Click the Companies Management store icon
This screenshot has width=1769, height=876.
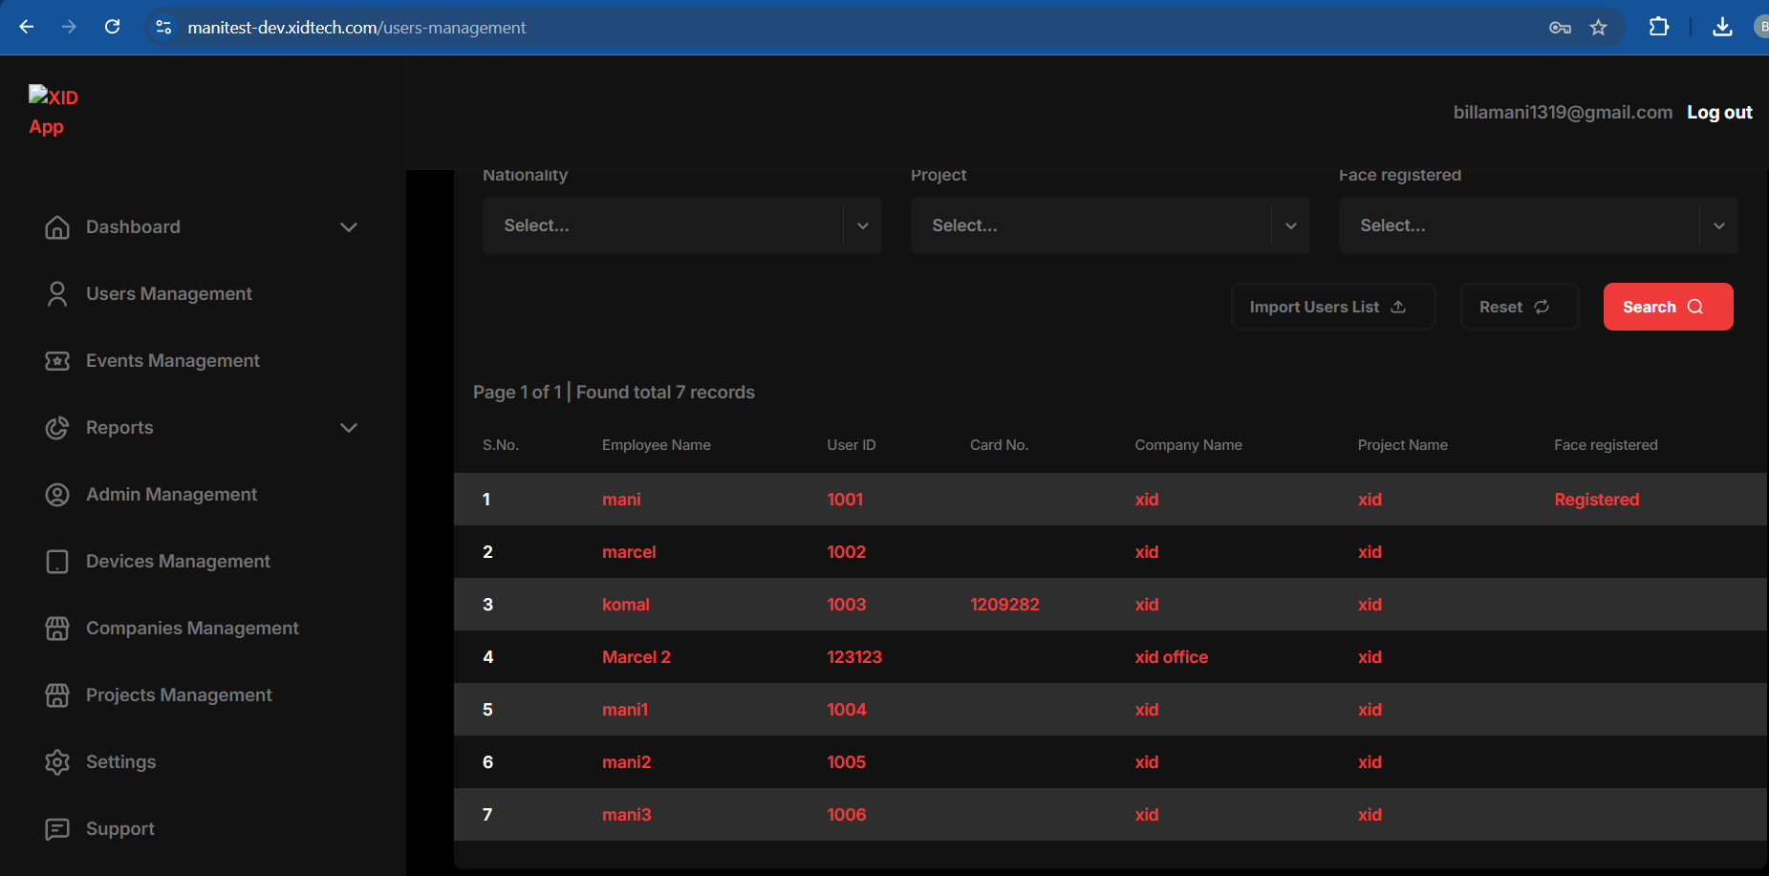pyautogui.click(x=57, y=629)
